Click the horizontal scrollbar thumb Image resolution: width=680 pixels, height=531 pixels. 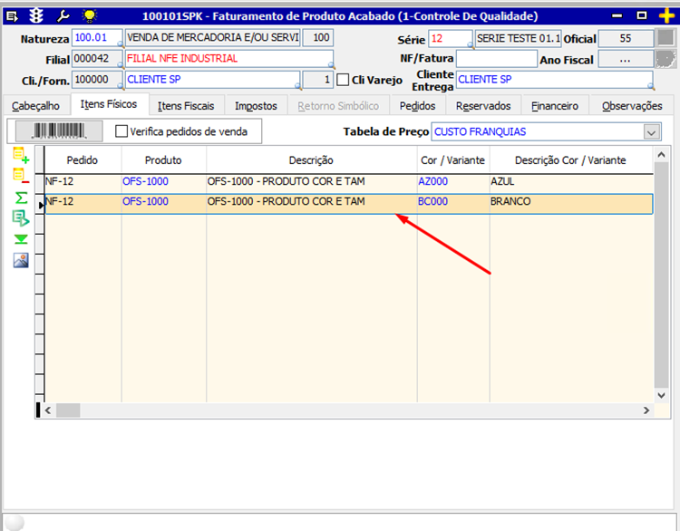[x=68, y=410]
